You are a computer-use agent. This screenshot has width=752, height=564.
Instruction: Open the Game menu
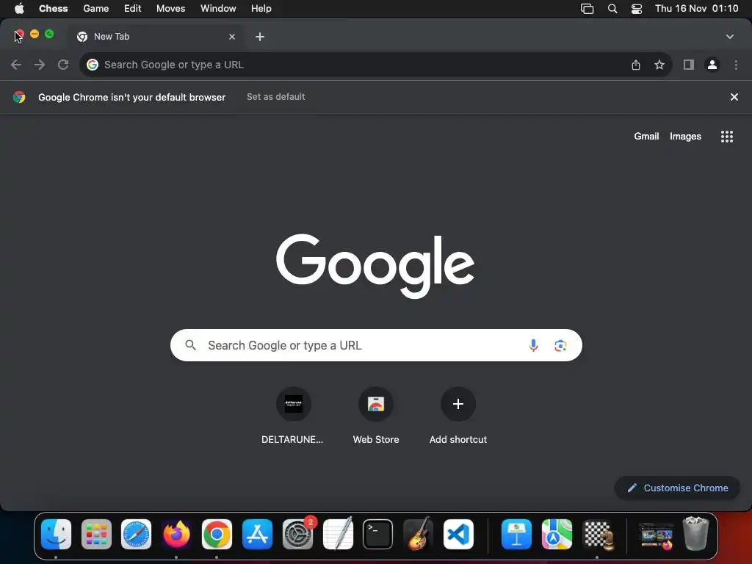96,9
